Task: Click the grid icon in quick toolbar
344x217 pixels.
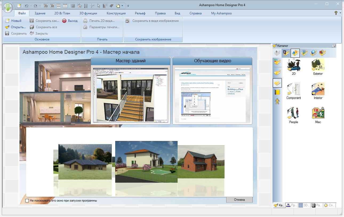Action: click(x=73, y=6)
